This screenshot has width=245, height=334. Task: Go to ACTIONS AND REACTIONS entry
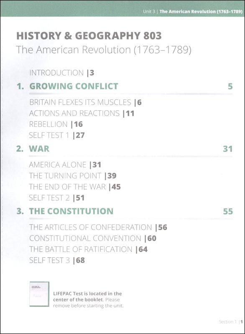tap(82, 113)
